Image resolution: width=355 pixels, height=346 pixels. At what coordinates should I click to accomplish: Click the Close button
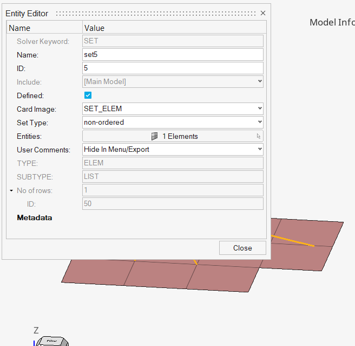242,248
